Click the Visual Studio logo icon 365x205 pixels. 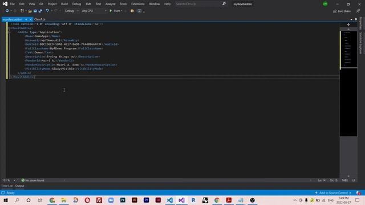pyautogui.click(x=5, y=4)
